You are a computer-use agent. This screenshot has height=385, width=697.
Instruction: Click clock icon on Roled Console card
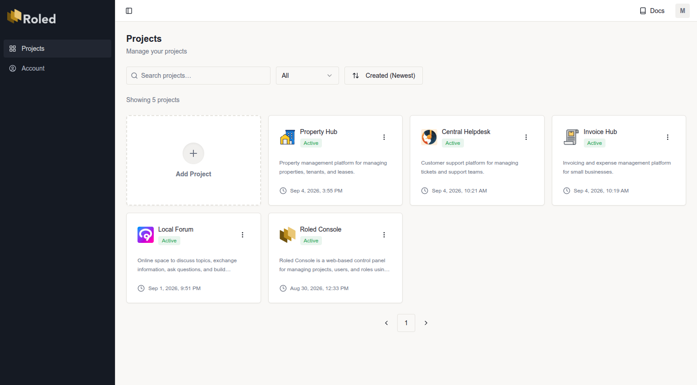pyautogui.click(x=283, y=288)
